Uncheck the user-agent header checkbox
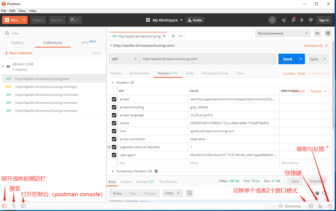 114,155
